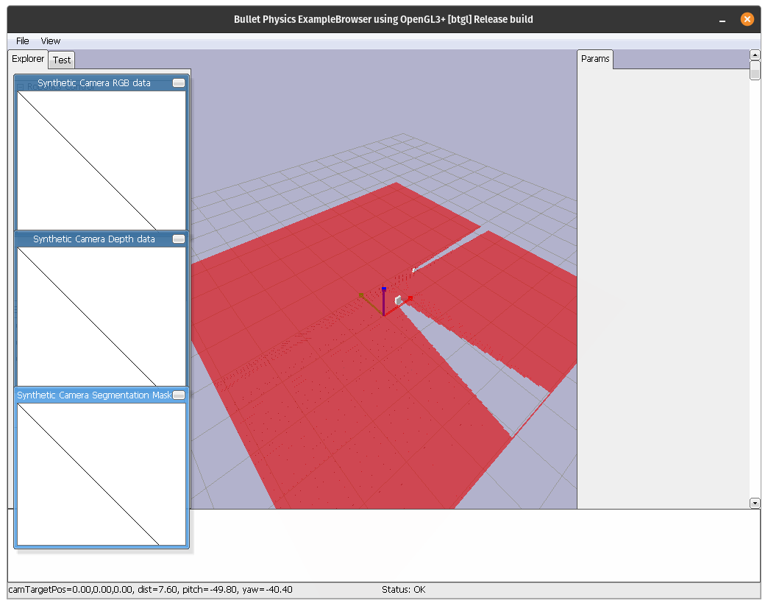
Task: Click the blue Z axis handle in viewport
Action: (384, 289)
